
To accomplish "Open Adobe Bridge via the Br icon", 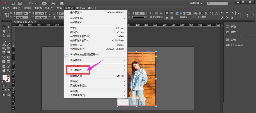I will pos(13,3).
